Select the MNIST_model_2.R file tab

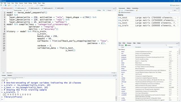(x=35, y=8)
